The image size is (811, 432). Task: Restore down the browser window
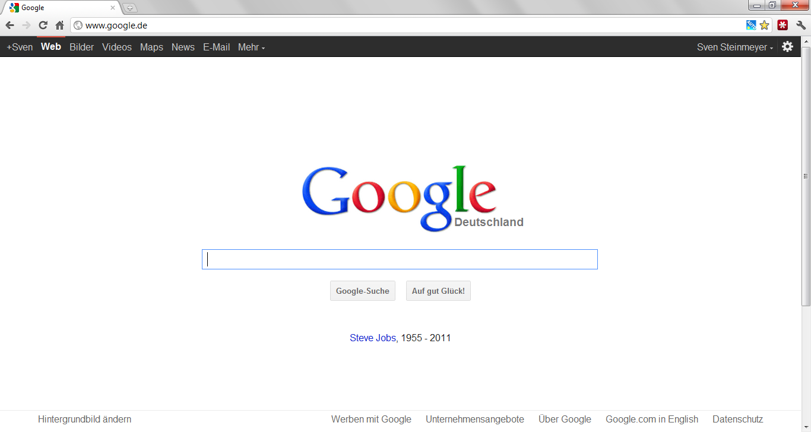772,5
